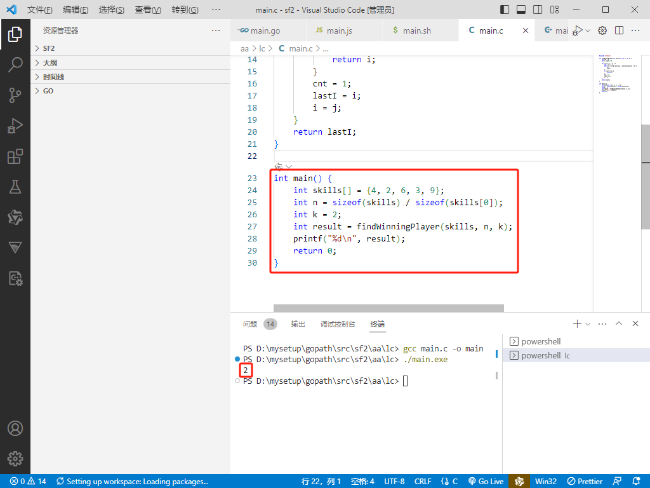Select the first powershell terminal
This screenshot has height=488, width=650.
(x=576, y=341)
